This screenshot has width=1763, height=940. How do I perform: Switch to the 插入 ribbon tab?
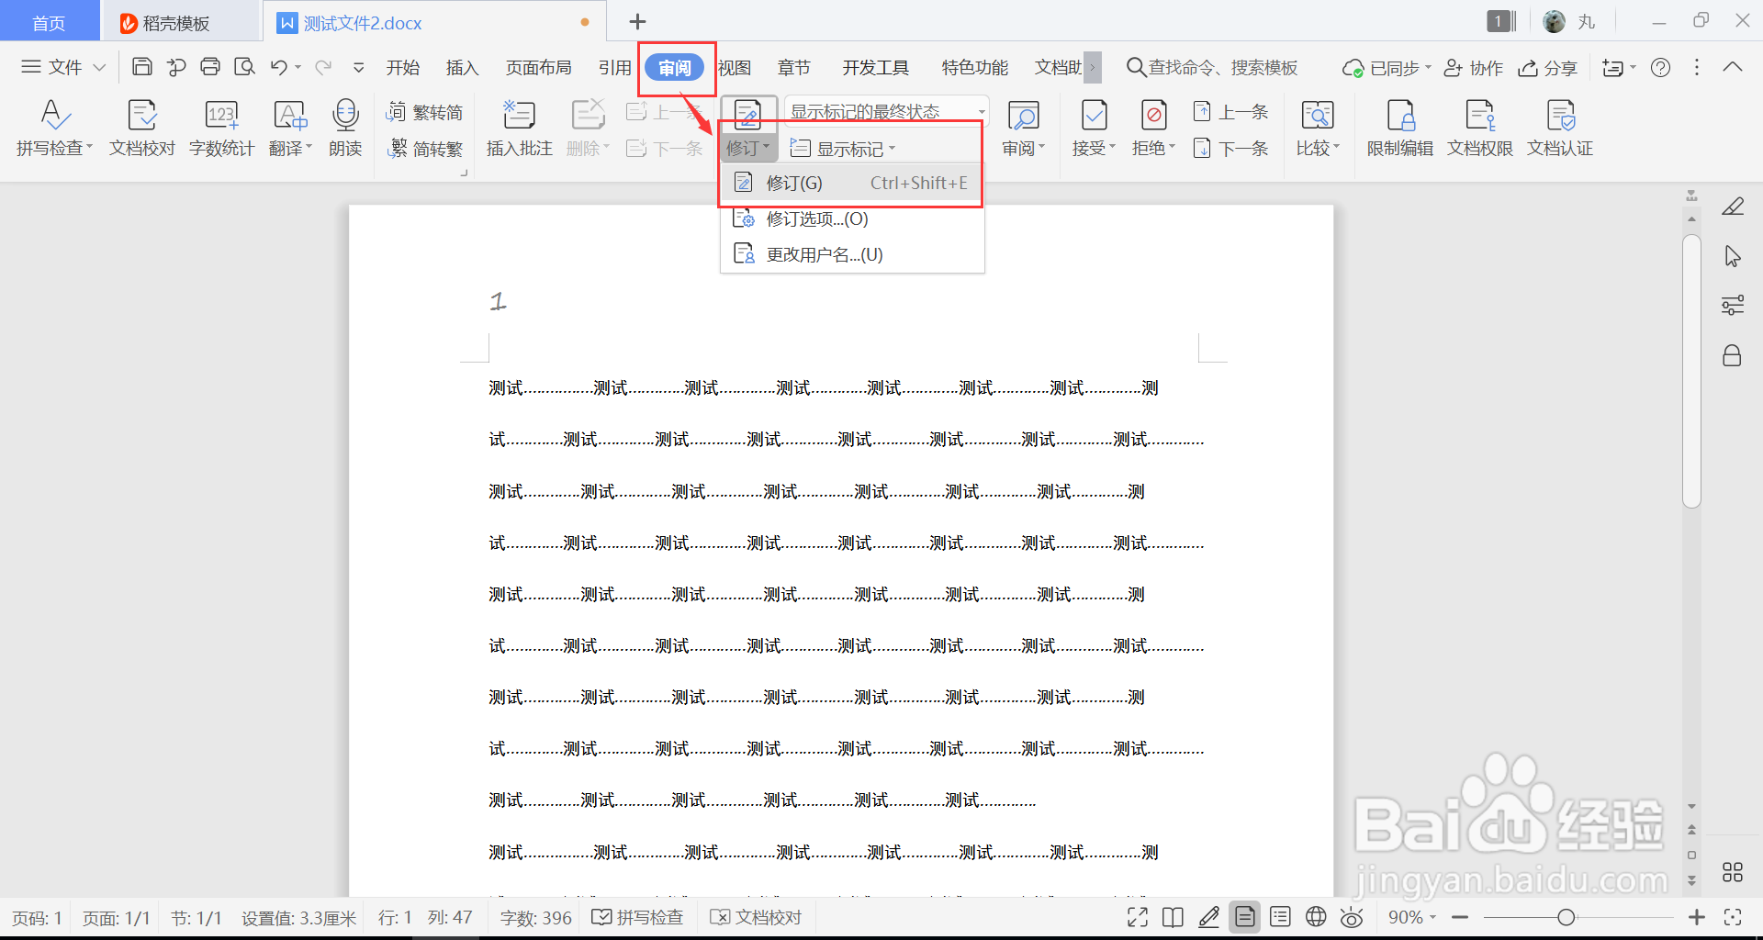pyautogui.click(x=462, y=67)
